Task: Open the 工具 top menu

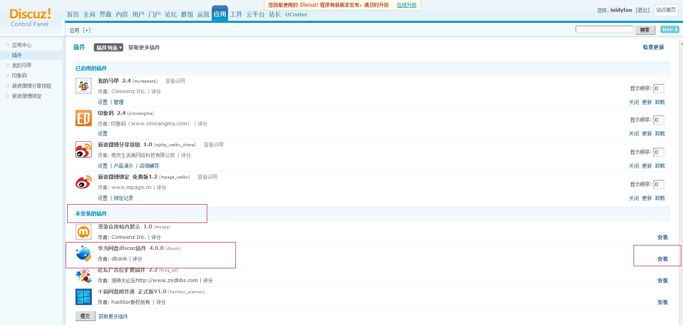Action: coord(236,14)
